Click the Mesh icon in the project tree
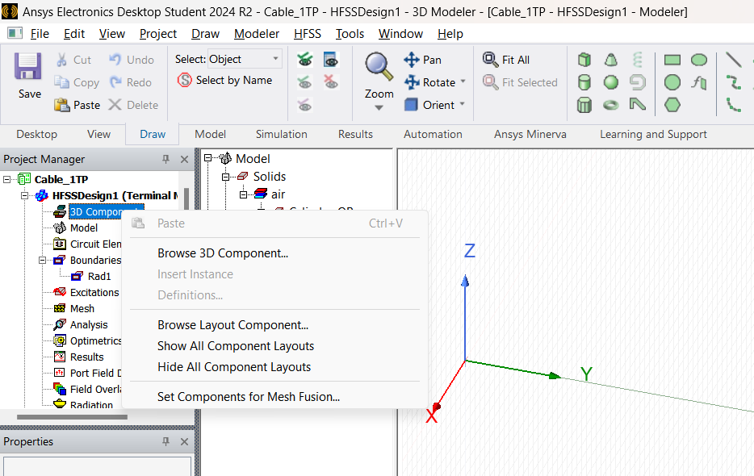The height and width of the screenshot is (476, 754). pos(60,309)
